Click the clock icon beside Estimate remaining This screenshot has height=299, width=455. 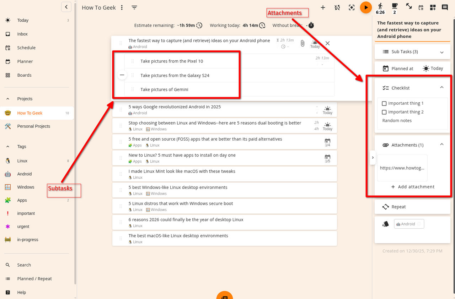[x=199, y=25]
